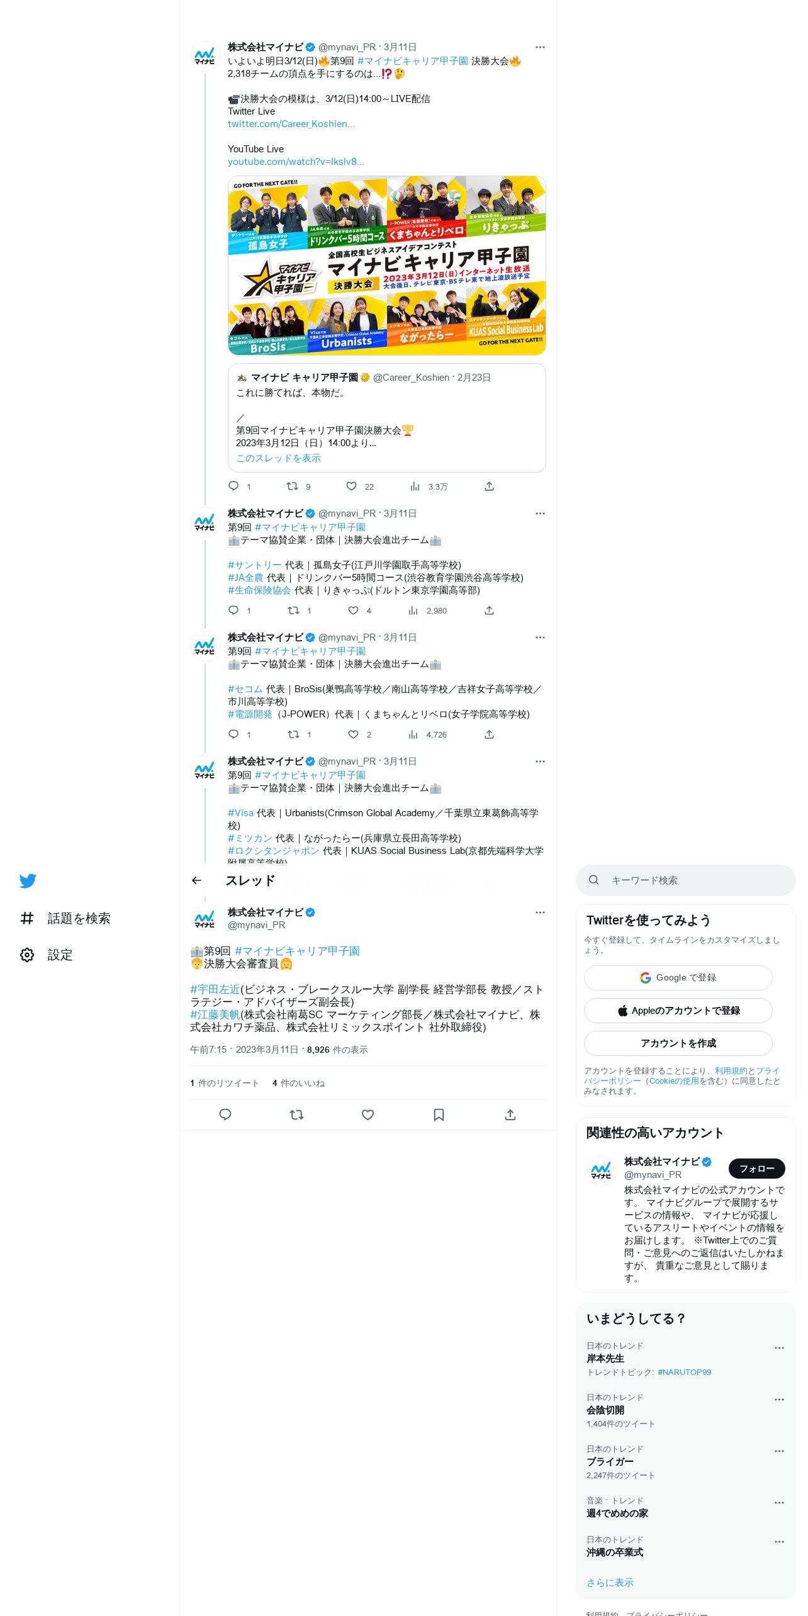Image resolution: width=808 pixels, height=1616 pixels.
Task: Open the このスレッドを表示 link
Action: click(x=278, y=458)
